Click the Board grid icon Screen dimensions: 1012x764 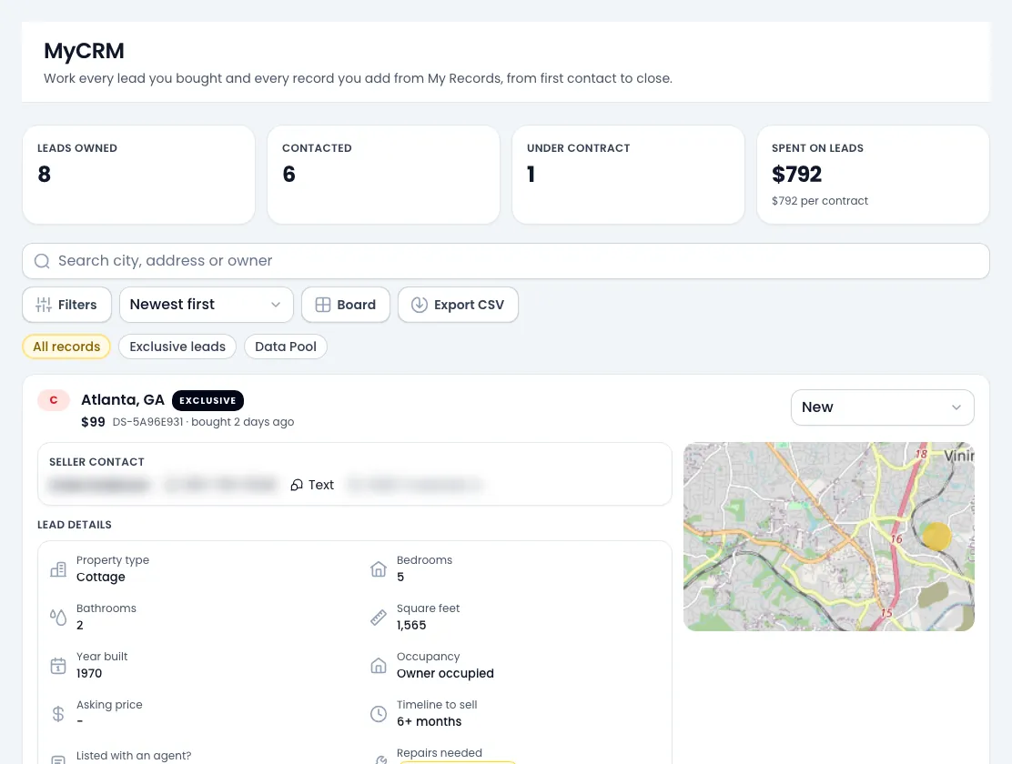pyautogui.click(x=323, y=305)
